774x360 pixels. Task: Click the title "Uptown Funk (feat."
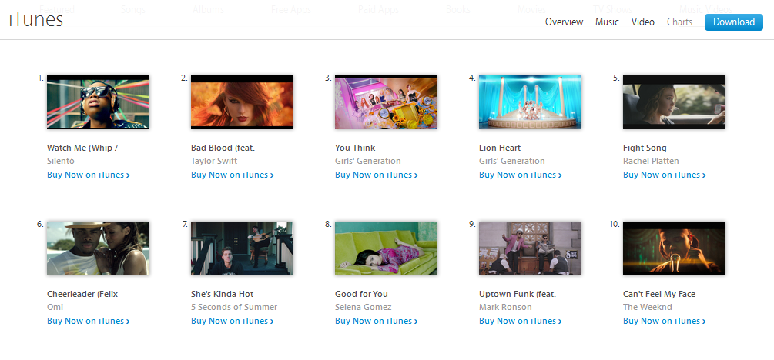[x=518, y=294]
